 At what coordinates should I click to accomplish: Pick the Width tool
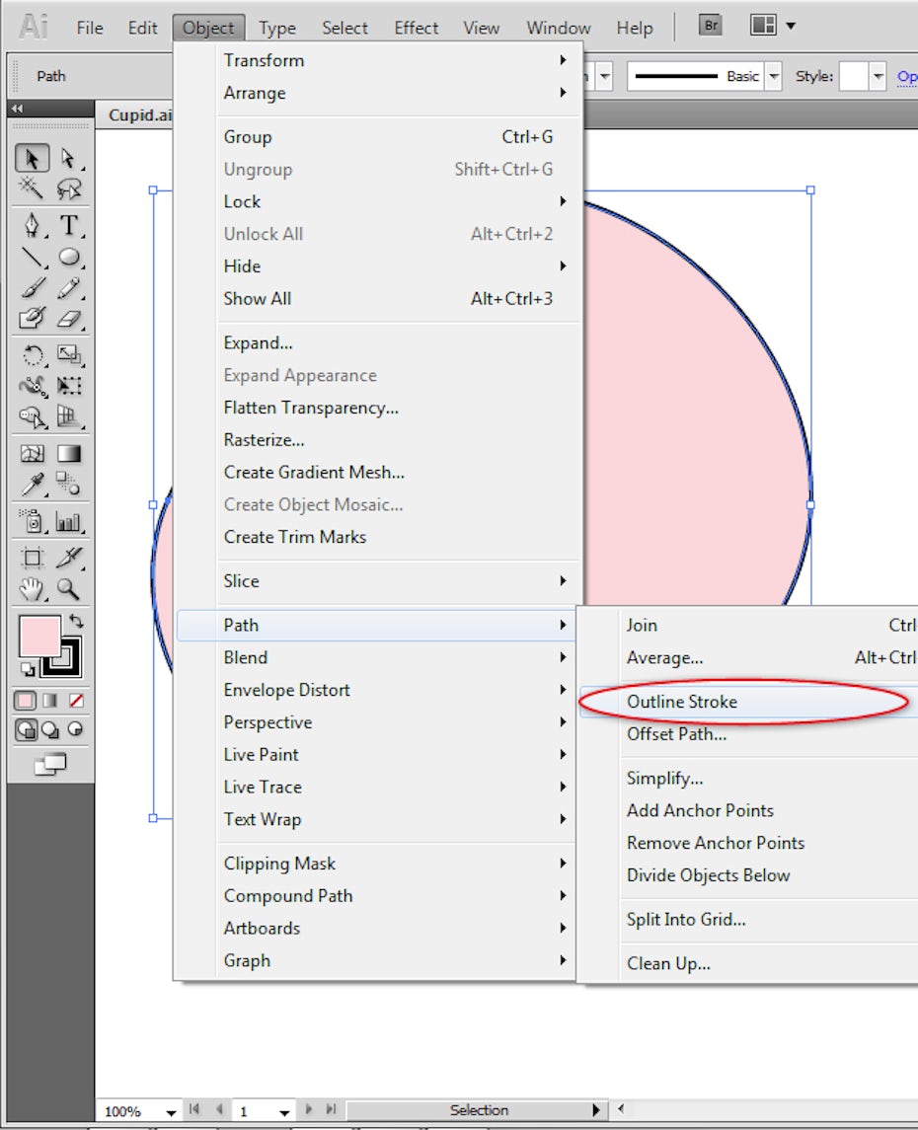32,386
